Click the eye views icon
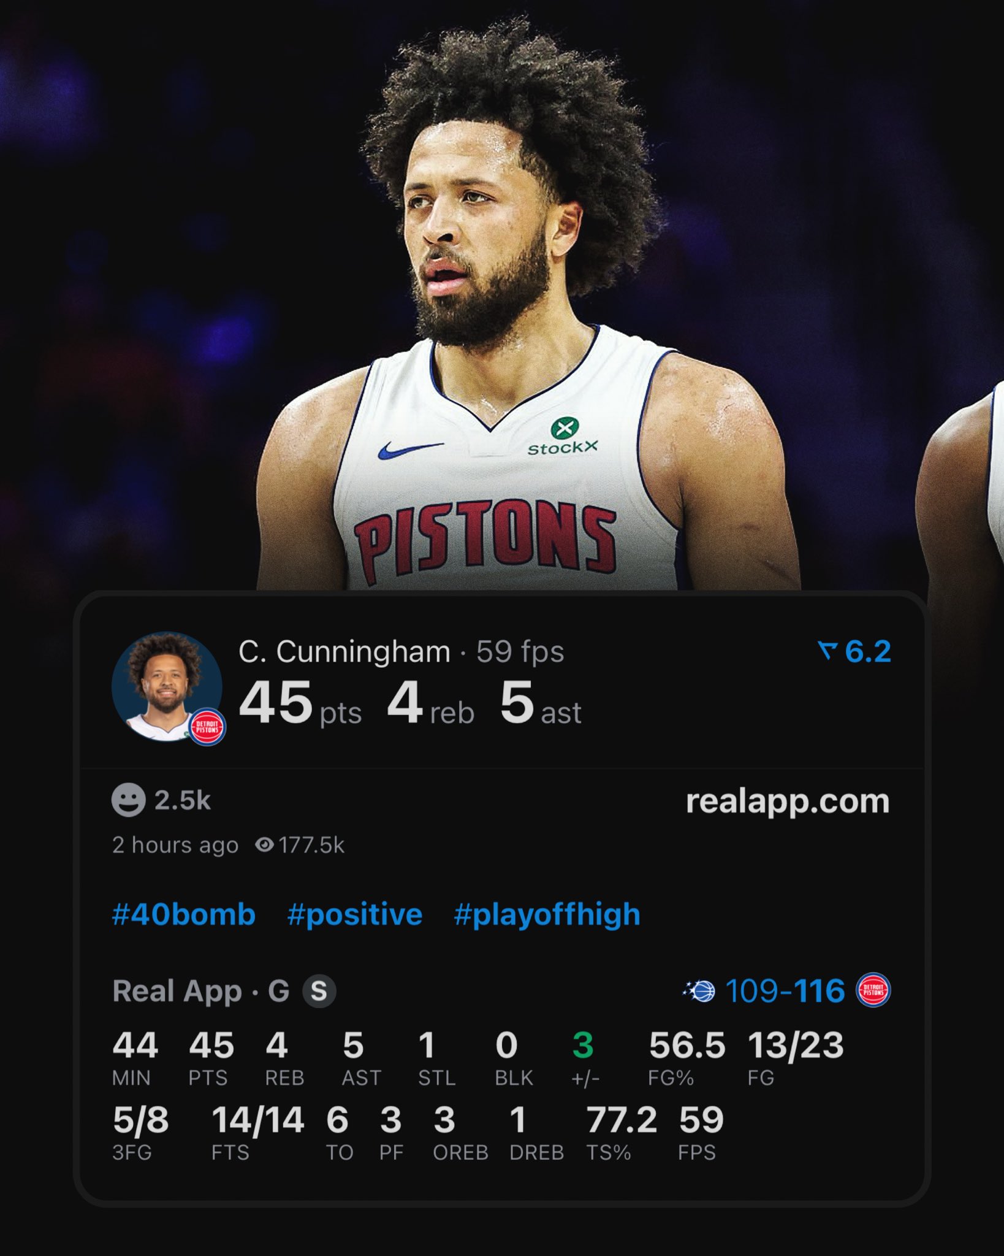The height and width of the screenshot is (1256, 1004). tap(264, 845)
